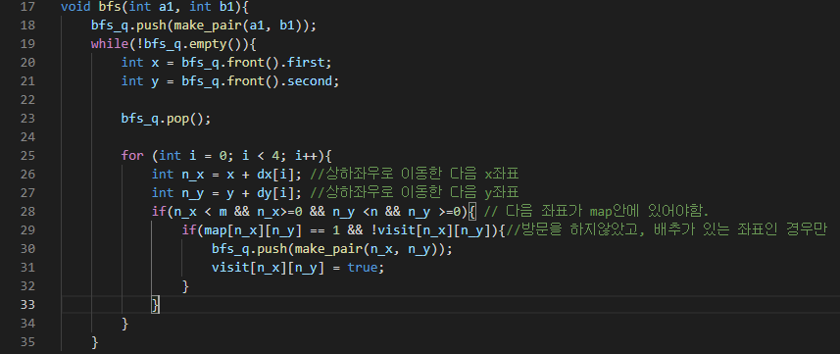
Task: Click the "true" literal
Action: click(363, 267)
